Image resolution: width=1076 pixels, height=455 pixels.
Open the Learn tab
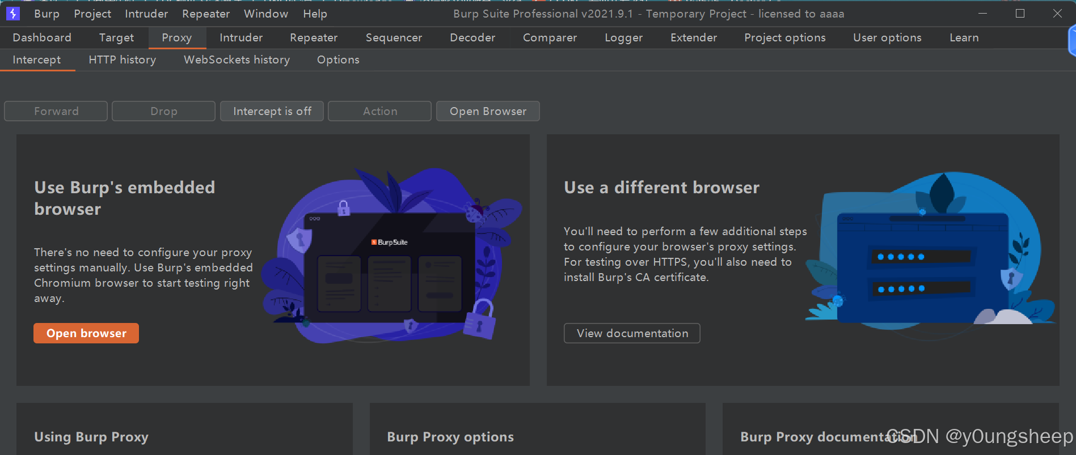[x=964, y=37]
